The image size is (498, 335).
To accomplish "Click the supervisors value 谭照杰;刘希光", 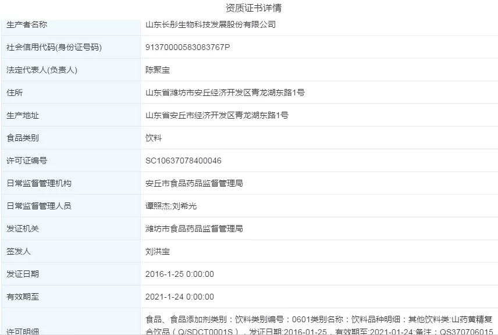I will [171, 206].
